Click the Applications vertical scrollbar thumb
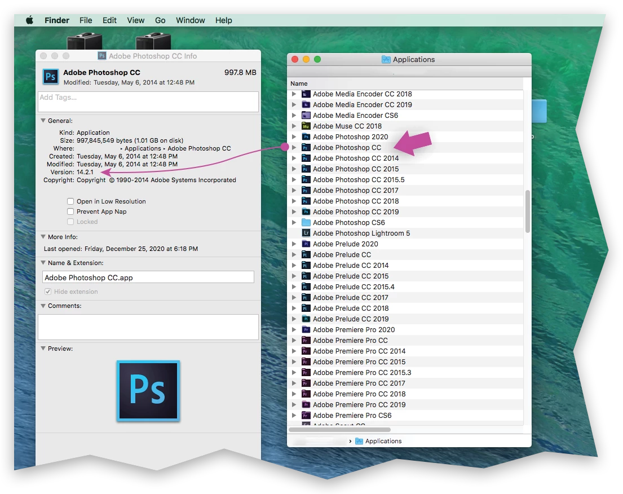Image resolution: width=623 pixels, height=494 pixels. tap(528, 211)
